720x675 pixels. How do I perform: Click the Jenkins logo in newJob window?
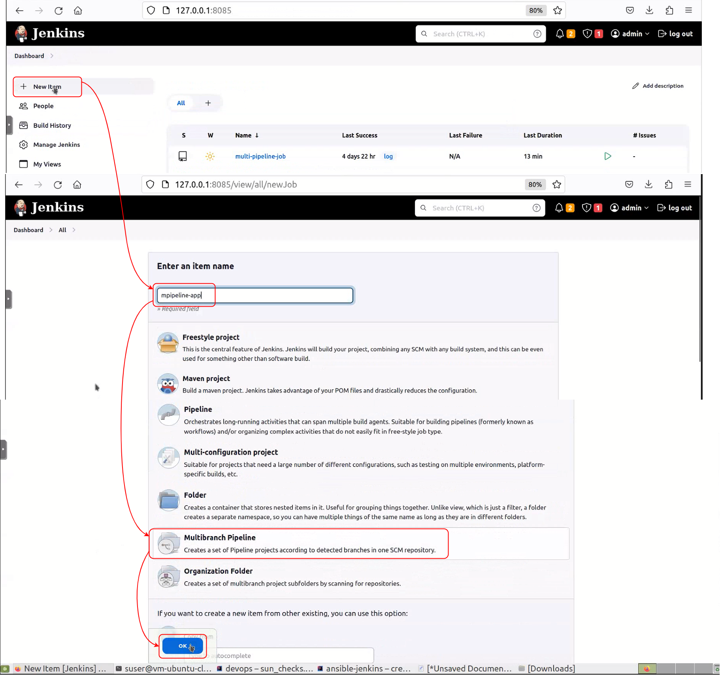(49, 208)
